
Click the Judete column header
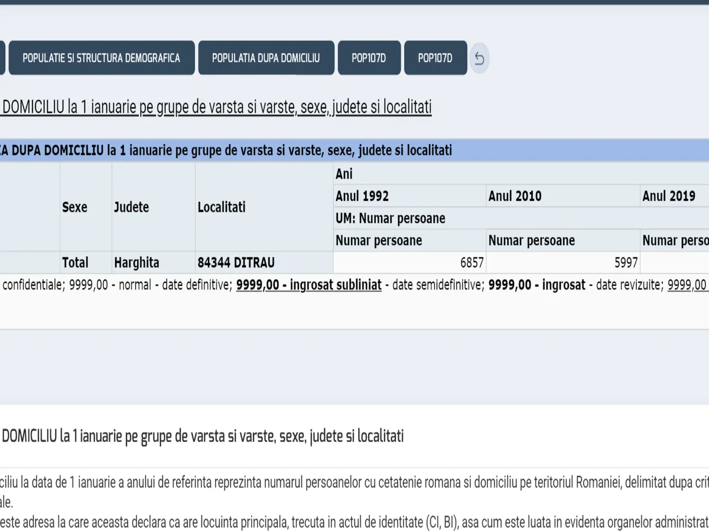131,207
